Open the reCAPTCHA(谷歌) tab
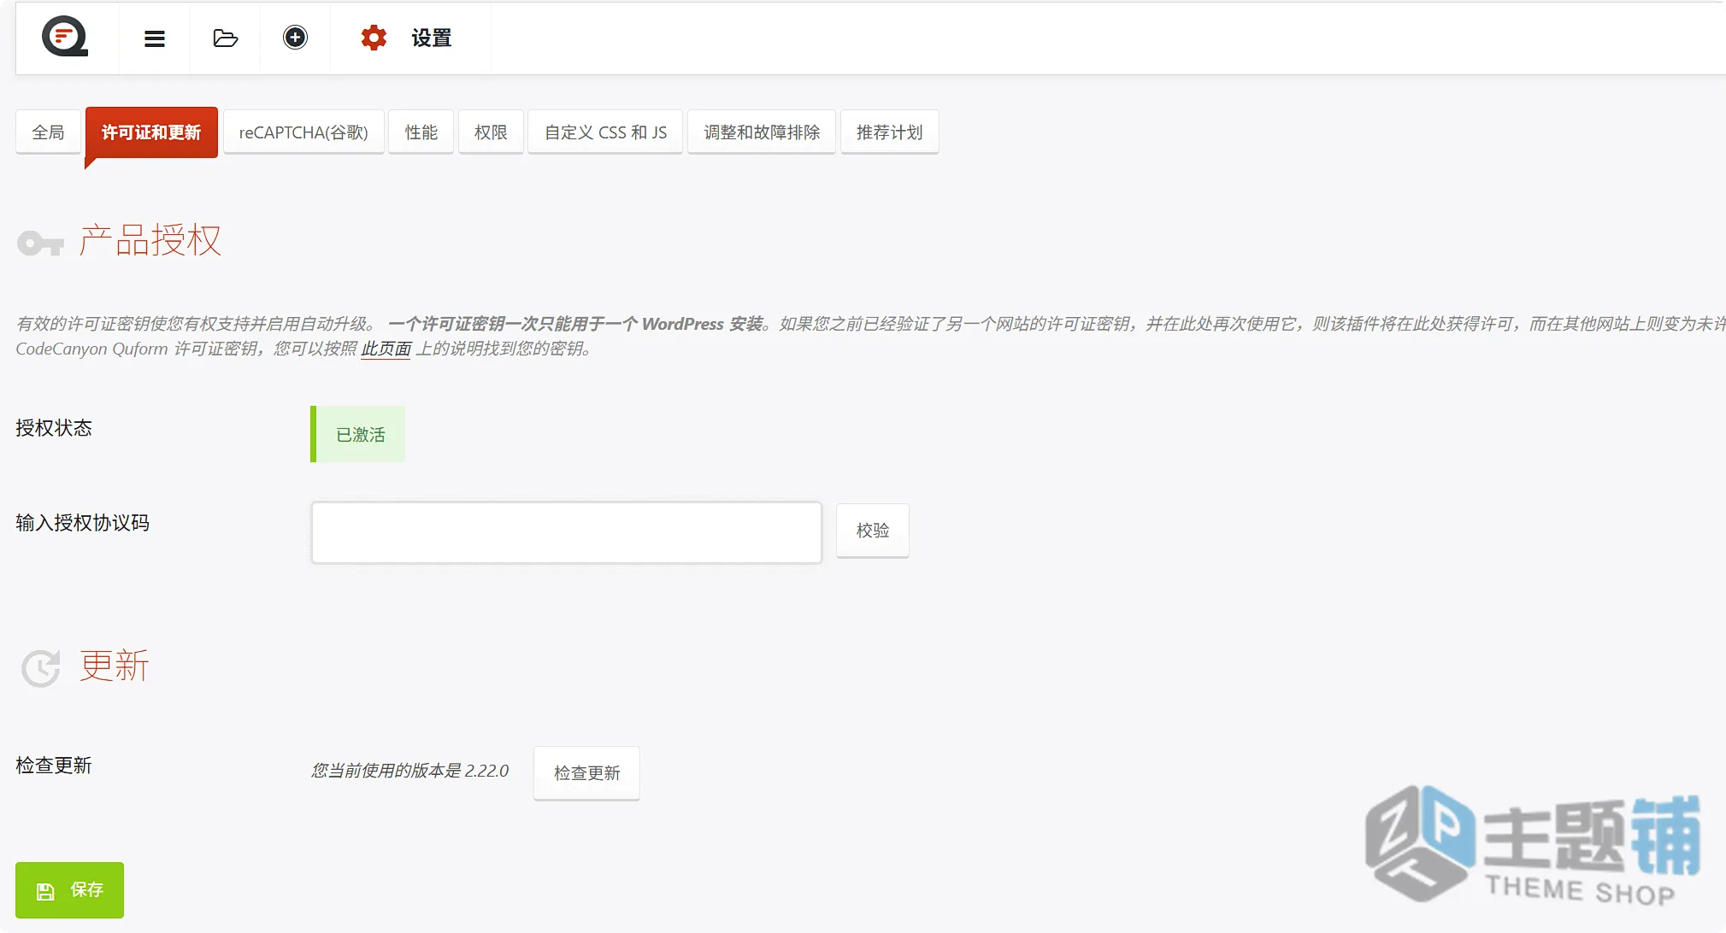The height and width of the screenshot is (933, 1726). [303, 132]
